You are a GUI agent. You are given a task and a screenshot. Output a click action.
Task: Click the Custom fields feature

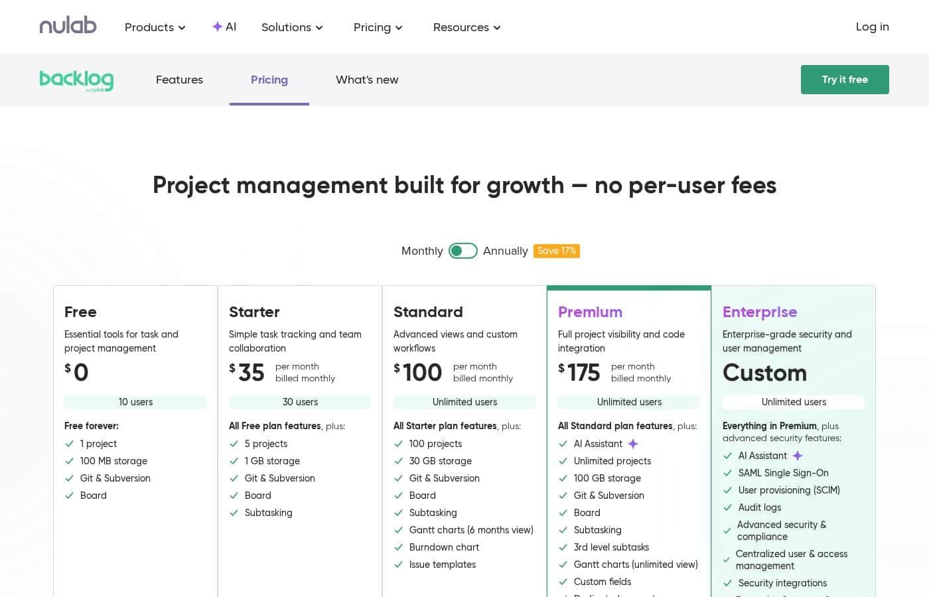tap(603, 582)
